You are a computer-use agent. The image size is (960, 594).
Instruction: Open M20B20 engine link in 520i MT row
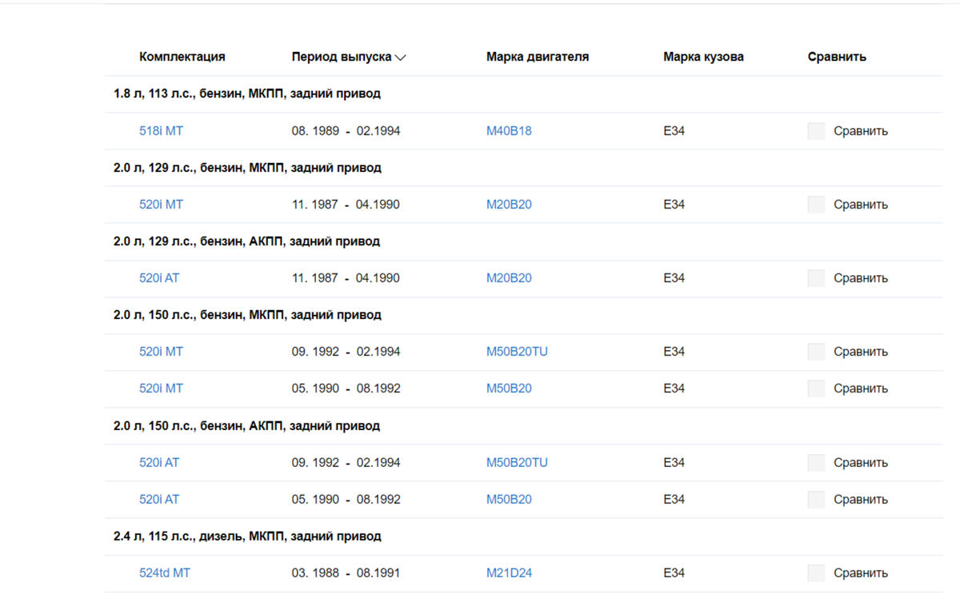(509, 205)
